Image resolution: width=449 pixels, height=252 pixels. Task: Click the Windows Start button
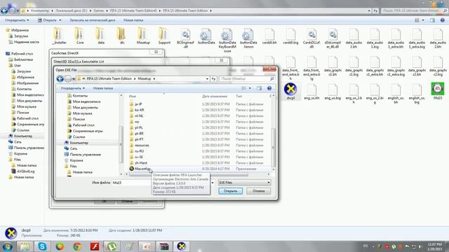(7, 246)
